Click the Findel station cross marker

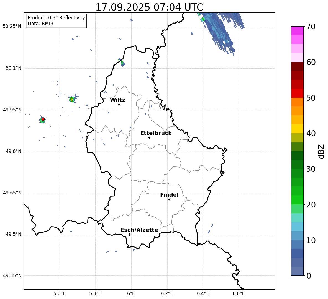tap(169, 199)
